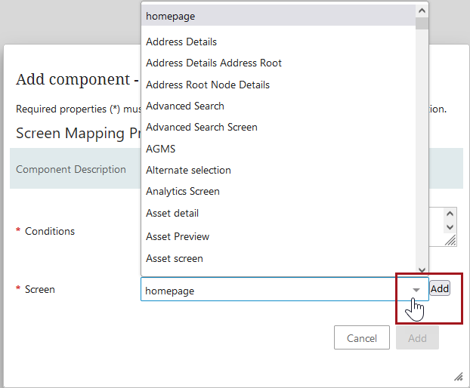
Task: Select AGMS from the list
Action: pyautogui.click(x=161, y=149)
